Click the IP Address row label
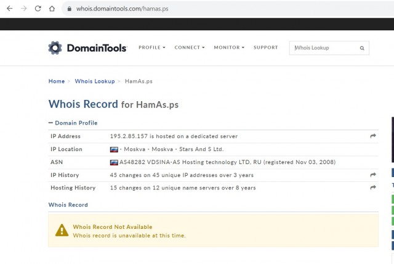 (66, 136)
